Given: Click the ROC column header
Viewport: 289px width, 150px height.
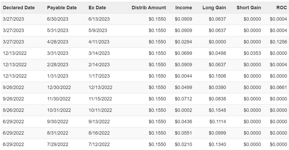Looking at the screenshot, I should point(282,8).
